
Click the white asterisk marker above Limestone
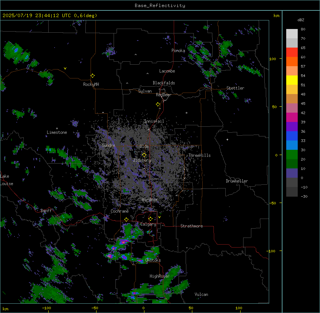tap(57, 129)
